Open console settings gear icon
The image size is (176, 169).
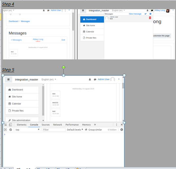[x=122, y=130]
